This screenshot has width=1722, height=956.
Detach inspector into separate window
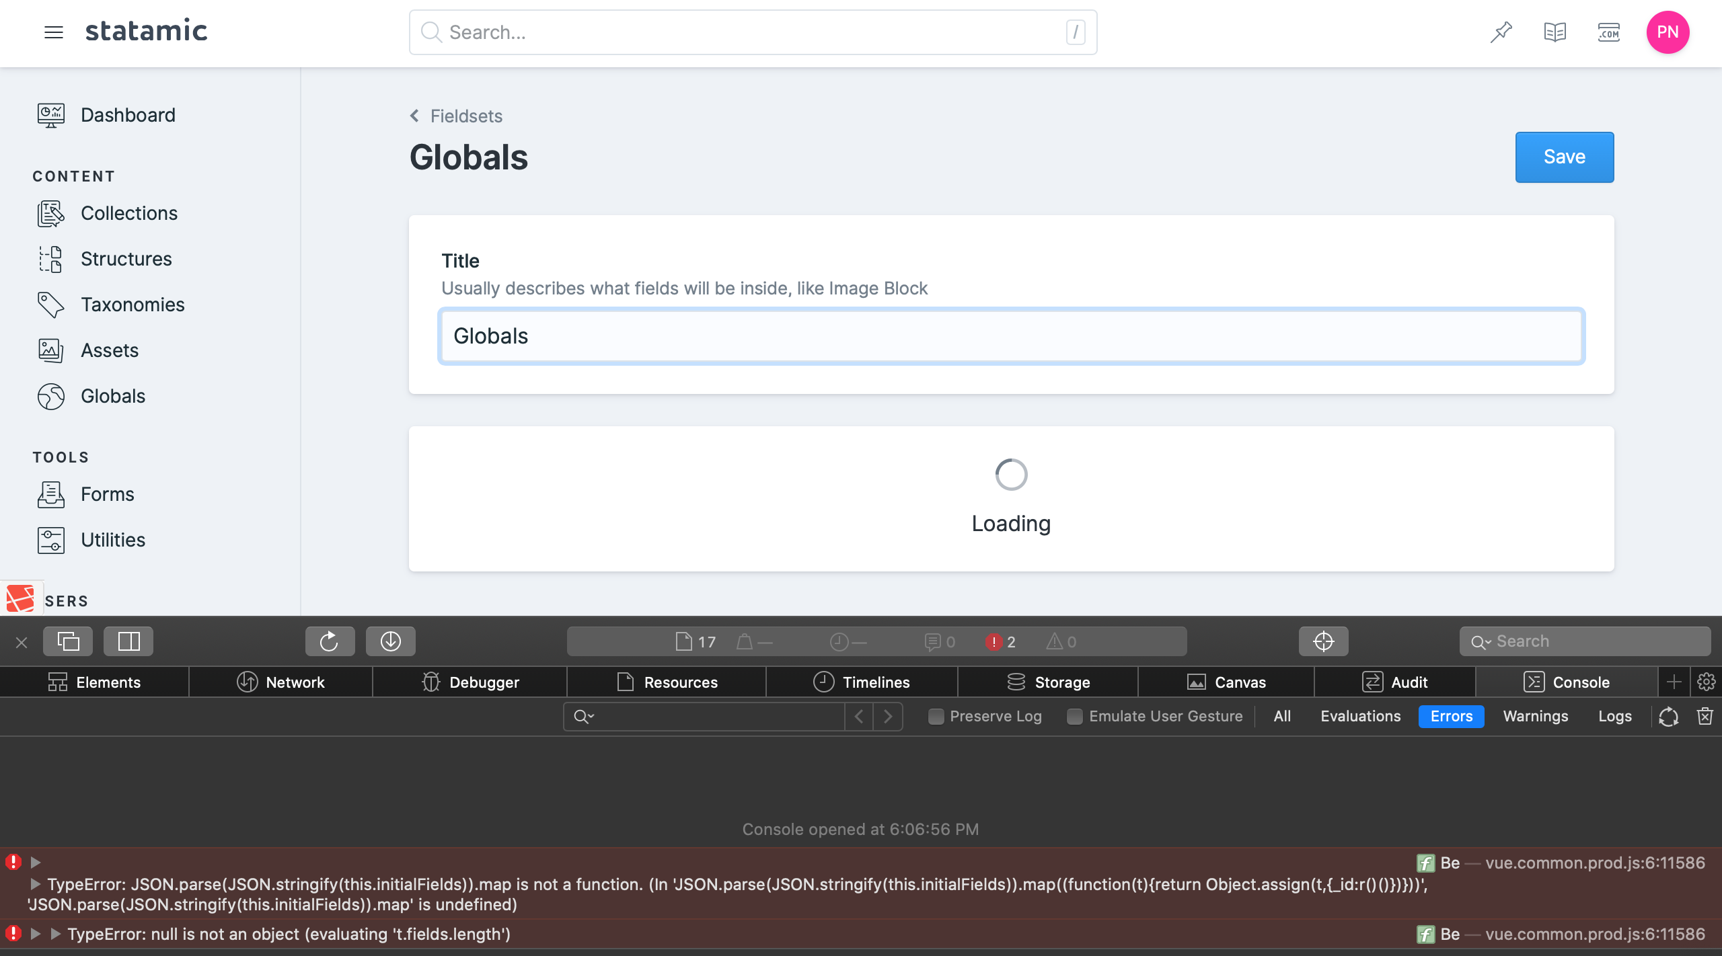tap(68, 641)
